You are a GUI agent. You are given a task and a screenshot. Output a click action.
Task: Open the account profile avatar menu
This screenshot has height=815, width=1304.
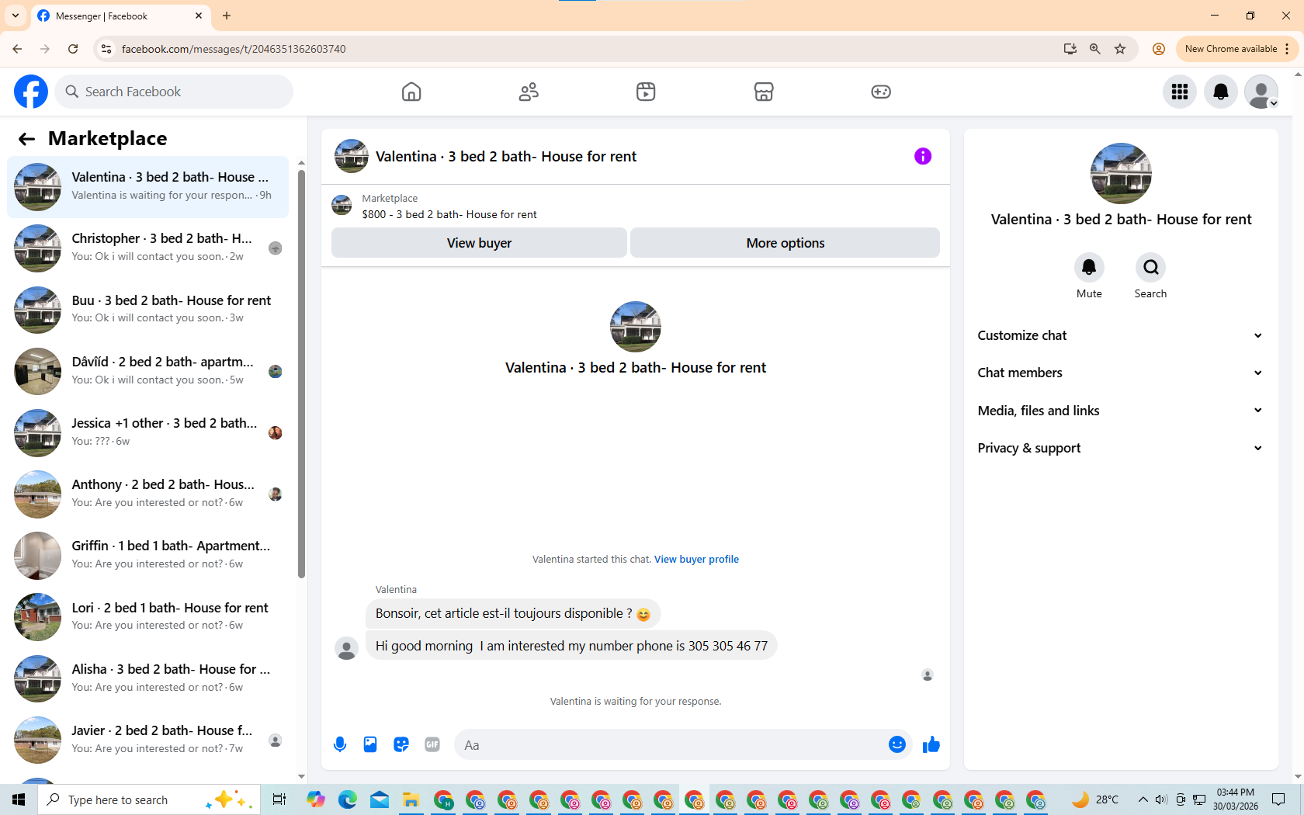1261,92
